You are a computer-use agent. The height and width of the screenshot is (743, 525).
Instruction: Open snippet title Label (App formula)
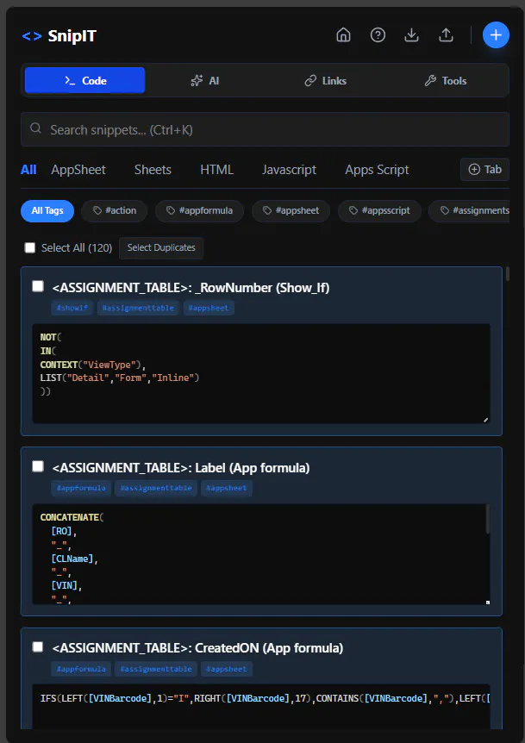click(x=181, y=468)
